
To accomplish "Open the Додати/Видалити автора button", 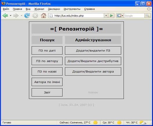I will [x=93, y=71].
